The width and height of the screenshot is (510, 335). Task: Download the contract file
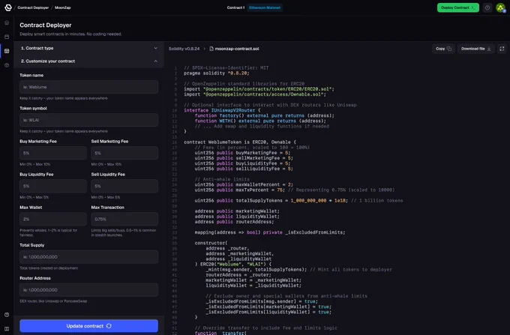click(x=475, y=49)
